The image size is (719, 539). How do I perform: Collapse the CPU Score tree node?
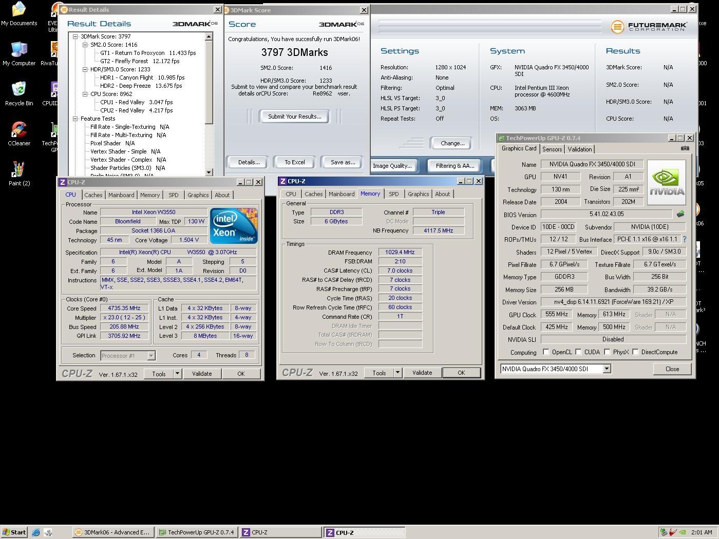85,94
